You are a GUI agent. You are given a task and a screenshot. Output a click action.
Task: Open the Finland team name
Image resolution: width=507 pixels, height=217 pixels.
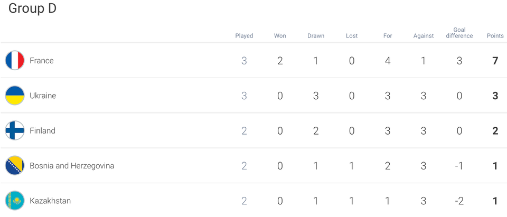tap(42, 130)
